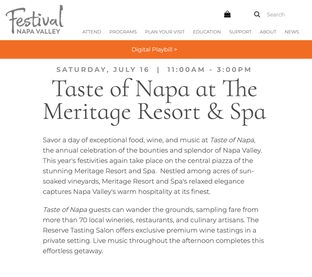Open the News menu
This screenshot has height=277, width=312.
[x=292, y=32]
